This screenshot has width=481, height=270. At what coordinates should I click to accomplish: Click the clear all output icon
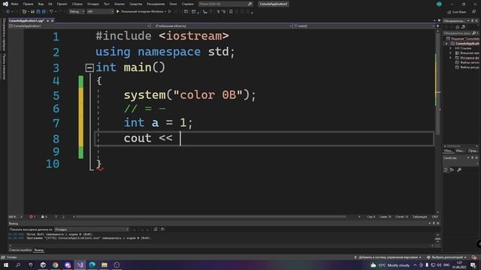click(x=156, y=229)
